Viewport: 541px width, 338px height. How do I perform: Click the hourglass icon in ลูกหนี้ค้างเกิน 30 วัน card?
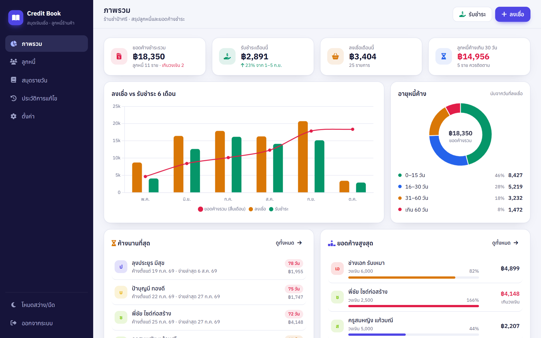tap(444, 56)
